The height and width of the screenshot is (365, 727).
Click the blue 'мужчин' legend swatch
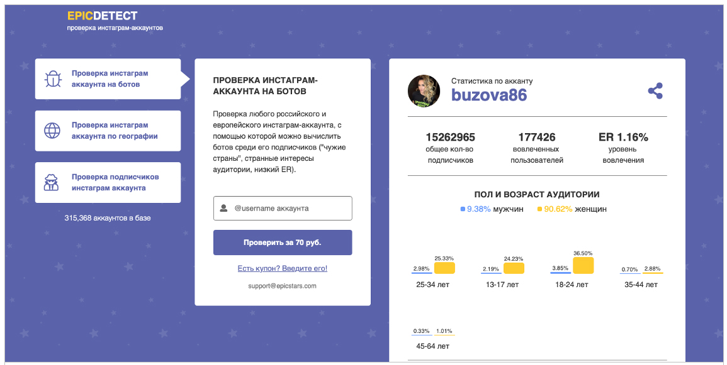pyautogui.click(x=463, y=209)
